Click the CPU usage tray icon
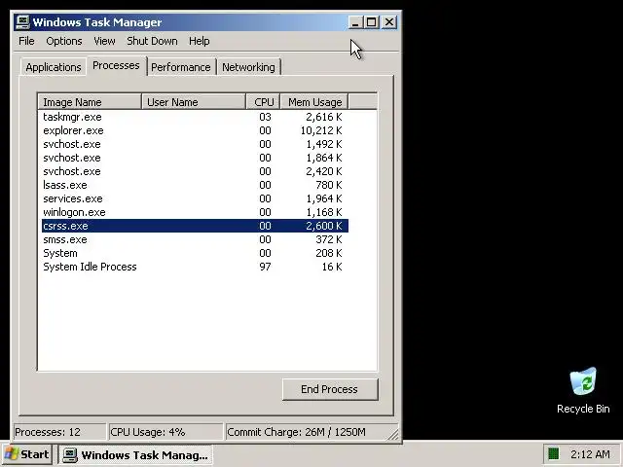The image size is (623, 467). coord(553,453)
